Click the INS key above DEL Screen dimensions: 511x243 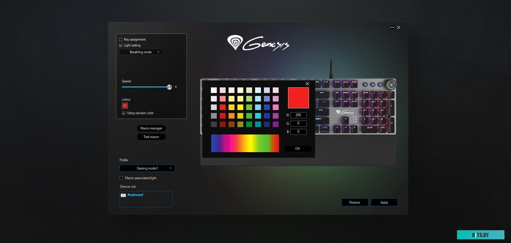click(x=337, y=94)
